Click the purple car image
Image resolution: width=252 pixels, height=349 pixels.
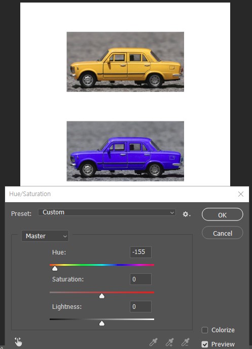125,151
